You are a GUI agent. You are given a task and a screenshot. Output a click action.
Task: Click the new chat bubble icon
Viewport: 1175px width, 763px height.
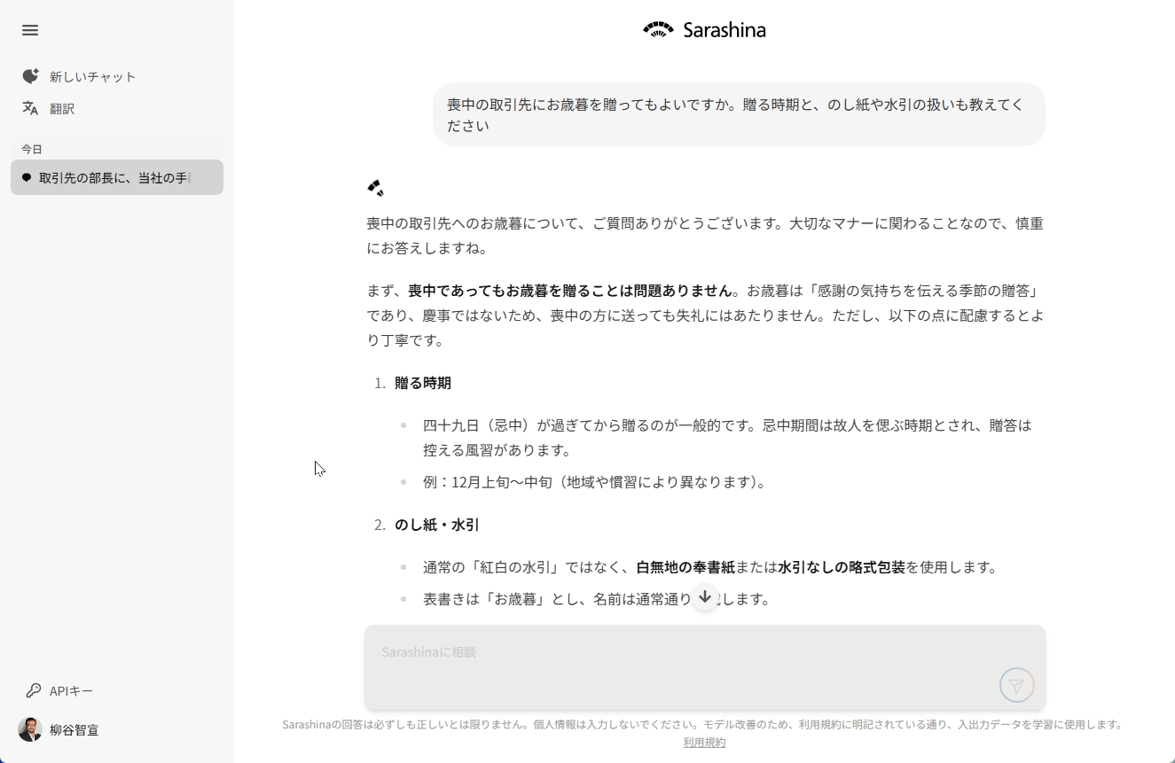pos(30,76)
